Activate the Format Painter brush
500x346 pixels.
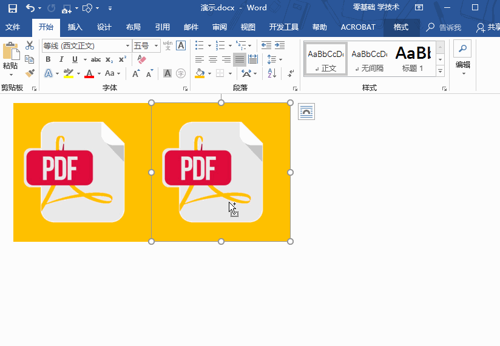click(30, 73)
